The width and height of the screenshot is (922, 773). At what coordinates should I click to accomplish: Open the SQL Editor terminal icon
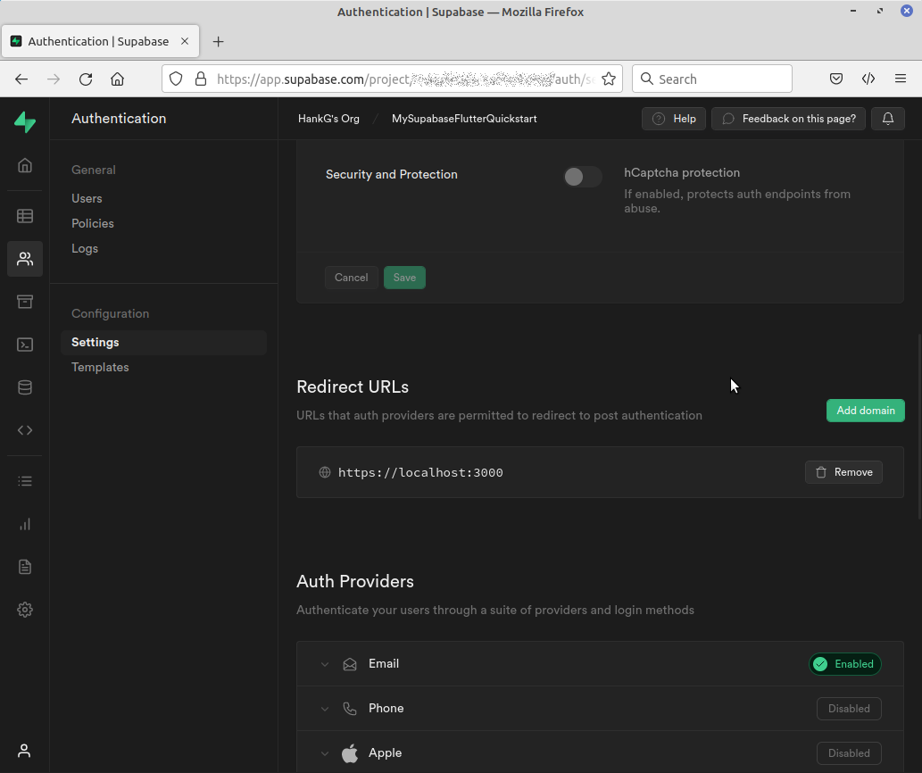tap(25, 345)
